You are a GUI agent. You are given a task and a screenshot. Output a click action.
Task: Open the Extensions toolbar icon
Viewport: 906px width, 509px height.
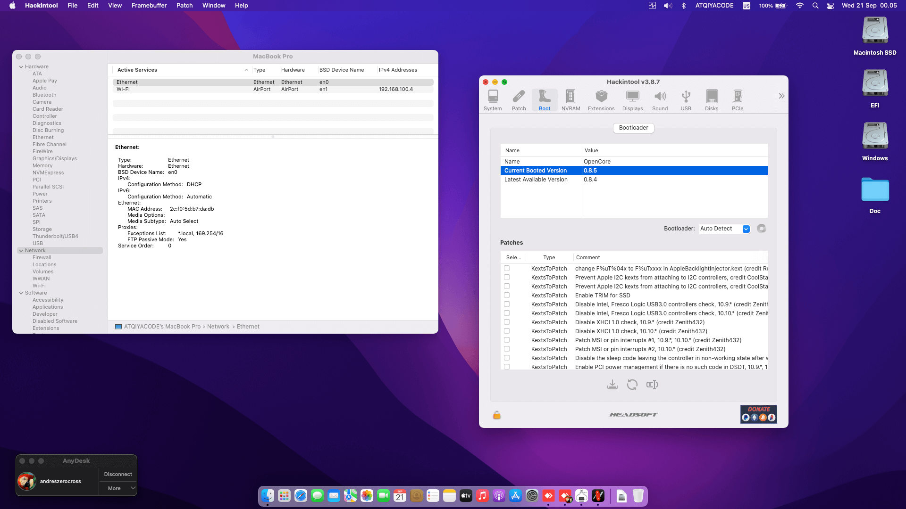click(x=601, y=100)
